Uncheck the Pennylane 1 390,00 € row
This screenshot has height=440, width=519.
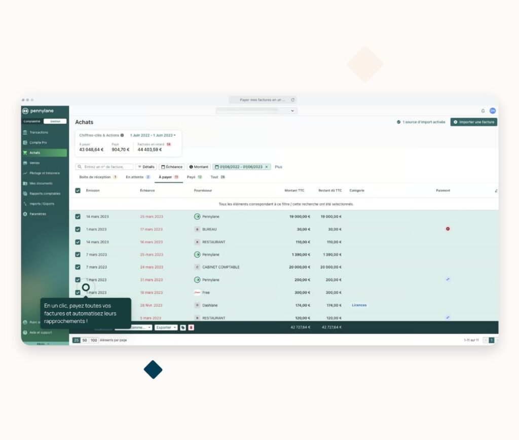[78, 254]
